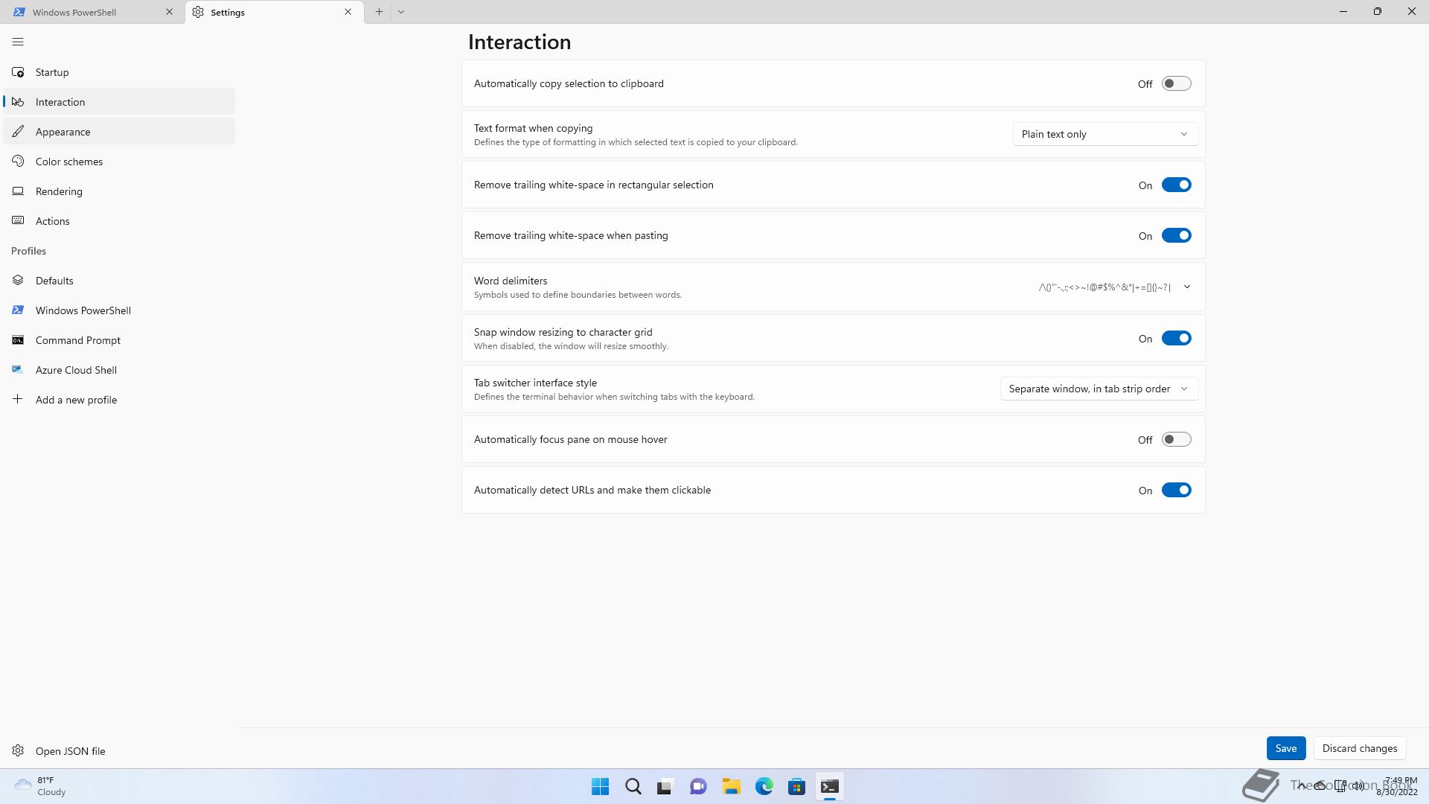Click Add a new profile
The width and height of the screenshot is (1429, 804).
pos(119,400)
